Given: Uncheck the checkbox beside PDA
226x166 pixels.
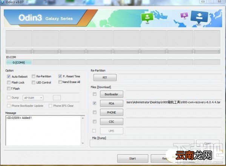Looking at the screenshot, I should pyautogui.click(x=95, y=103).
